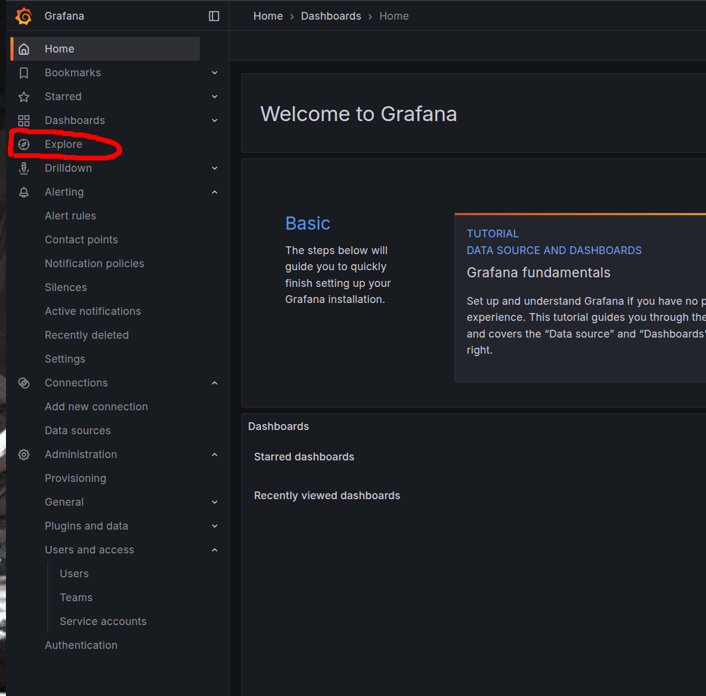Click Home in the sidebar menu
Viewport: 706px width, 696px height.
pos(60,49)
